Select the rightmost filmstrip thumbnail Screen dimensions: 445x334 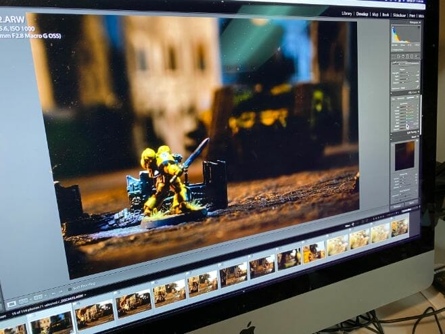[400, 228]
